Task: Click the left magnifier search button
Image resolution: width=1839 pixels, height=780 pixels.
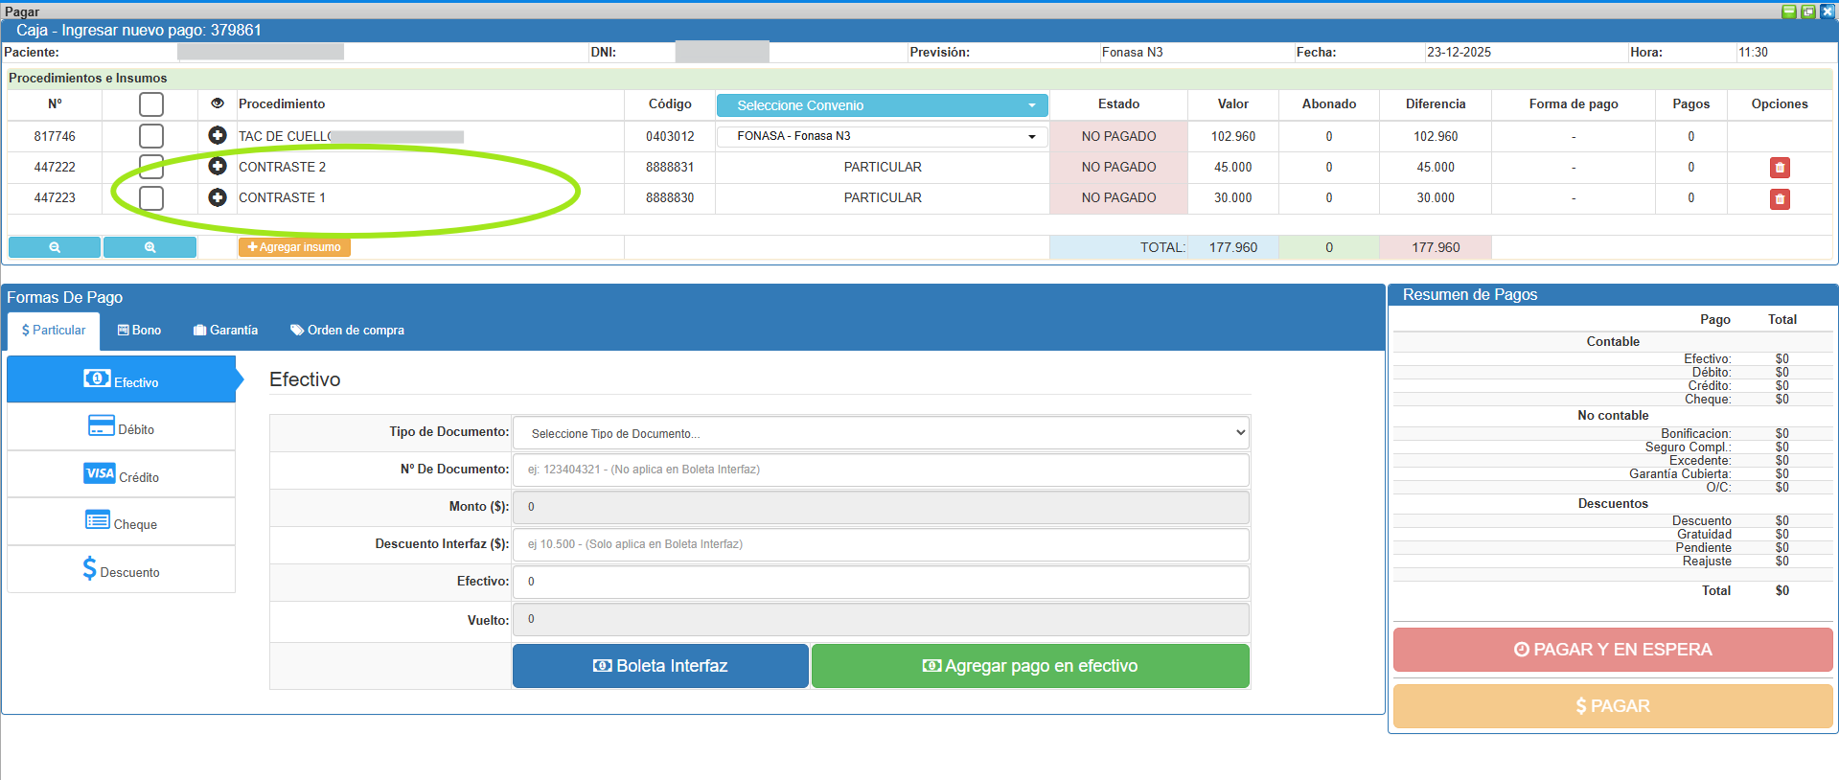Action: [55, 247]
